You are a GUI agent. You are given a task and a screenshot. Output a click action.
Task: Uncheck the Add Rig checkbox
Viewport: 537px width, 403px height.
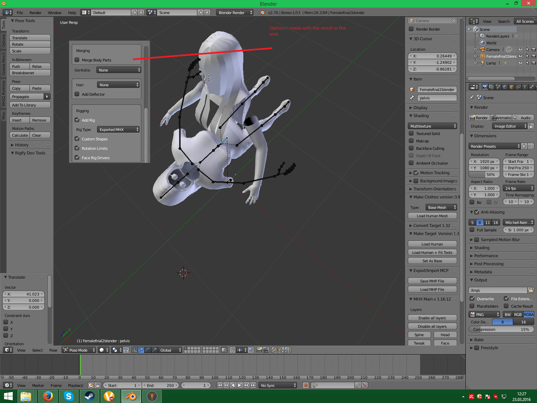[77, 120]
